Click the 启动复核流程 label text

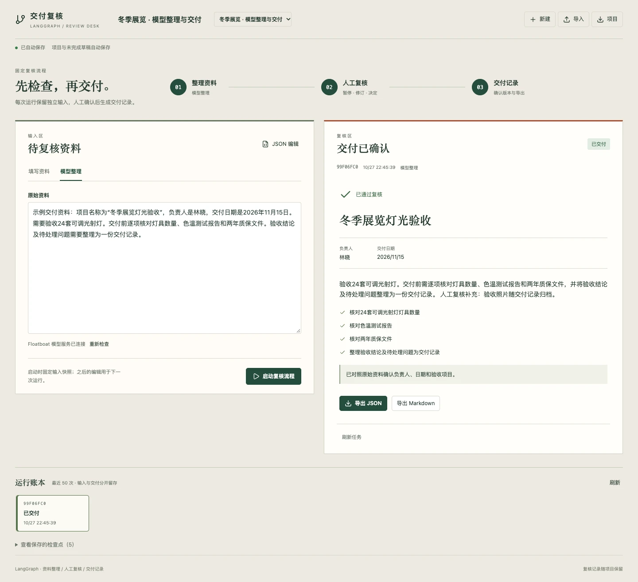pos(278,376)
